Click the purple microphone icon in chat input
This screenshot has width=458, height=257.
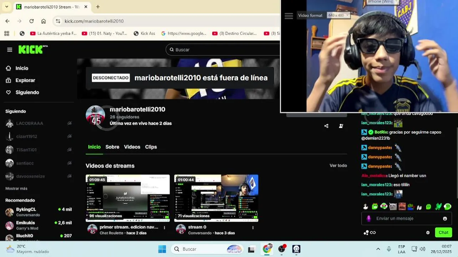[x=368, y=218]
